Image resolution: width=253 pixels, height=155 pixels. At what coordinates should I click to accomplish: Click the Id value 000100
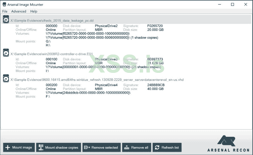(51, 59)
